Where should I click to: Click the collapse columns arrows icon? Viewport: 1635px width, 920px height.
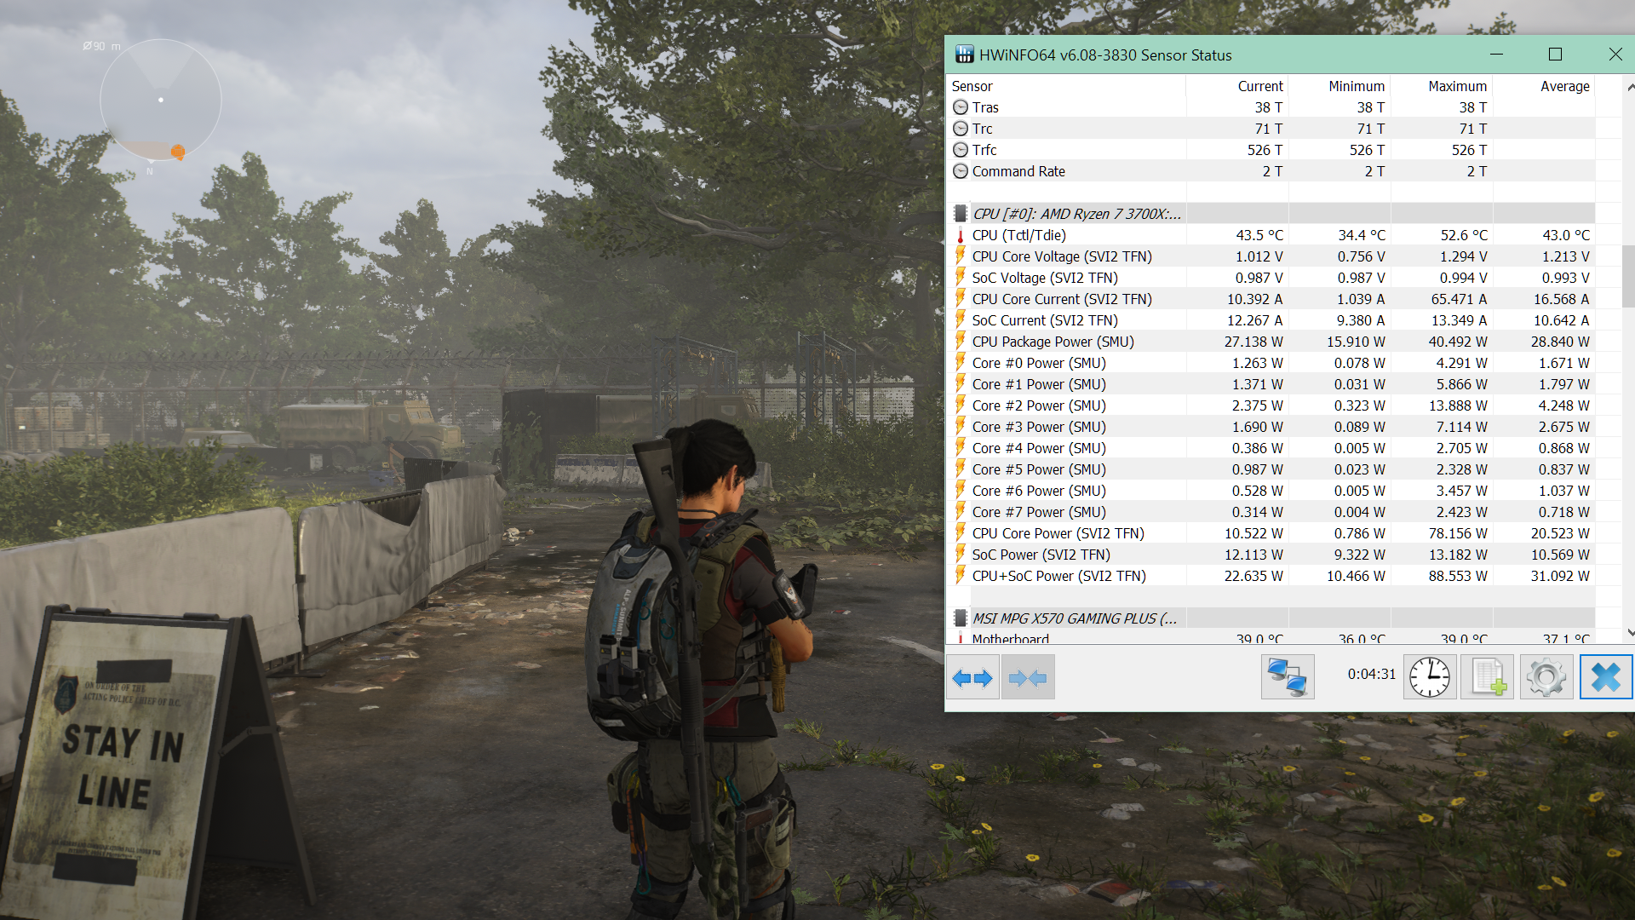[x=1028, y=678]
